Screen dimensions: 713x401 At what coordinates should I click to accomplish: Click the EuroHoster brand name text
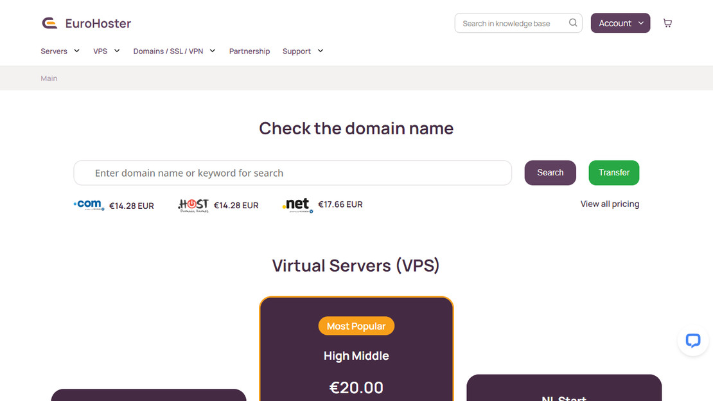(x=98, y=23)
